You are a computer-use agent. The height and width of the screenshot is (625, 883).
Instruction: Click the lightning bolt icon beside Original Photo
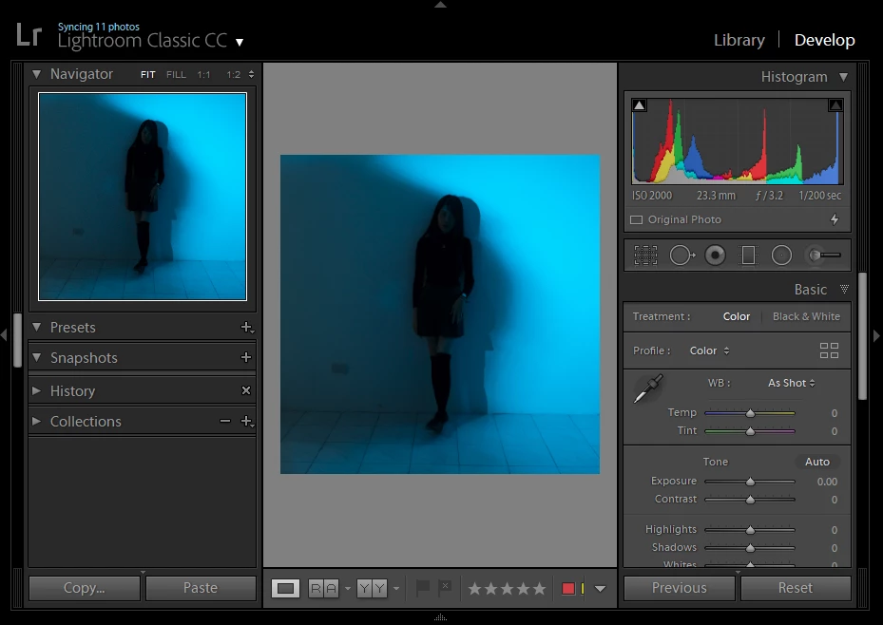pos(835,219)
